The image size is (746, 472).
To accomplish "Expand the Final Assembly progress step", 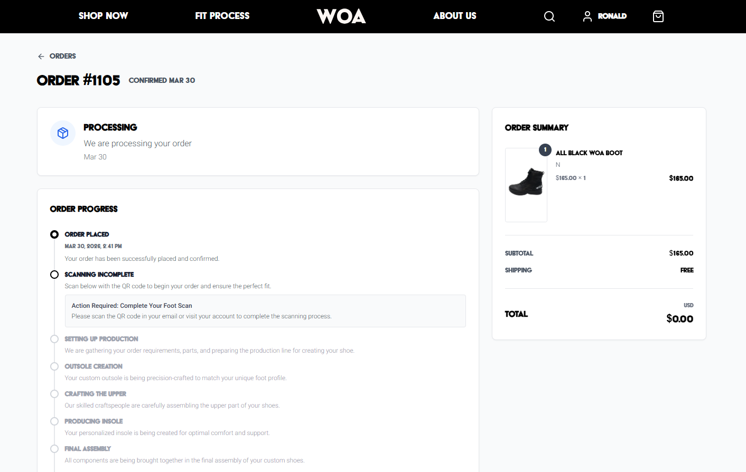I will 54,448.
